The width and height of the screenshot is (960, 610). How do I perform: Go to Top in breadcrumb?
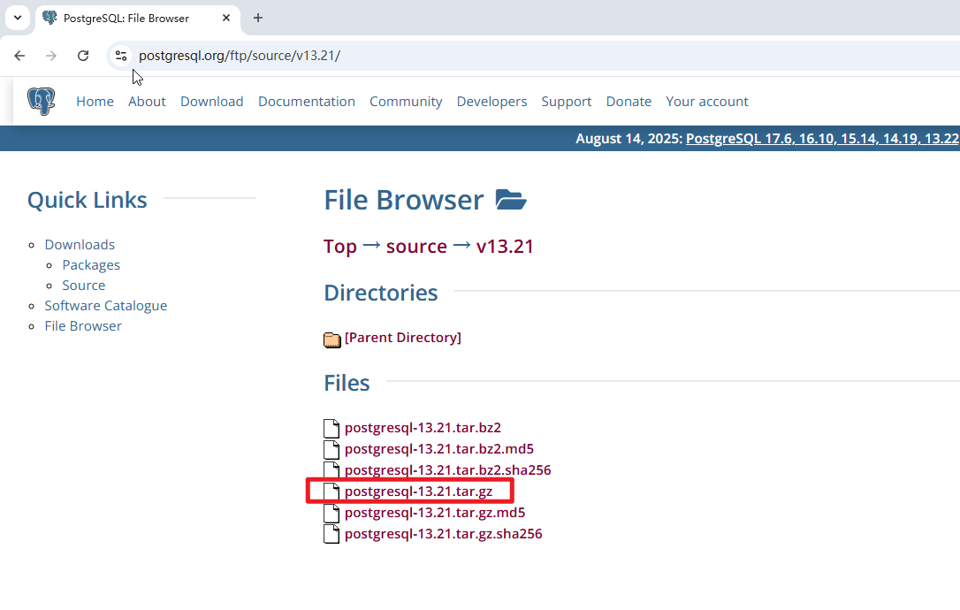339,246
